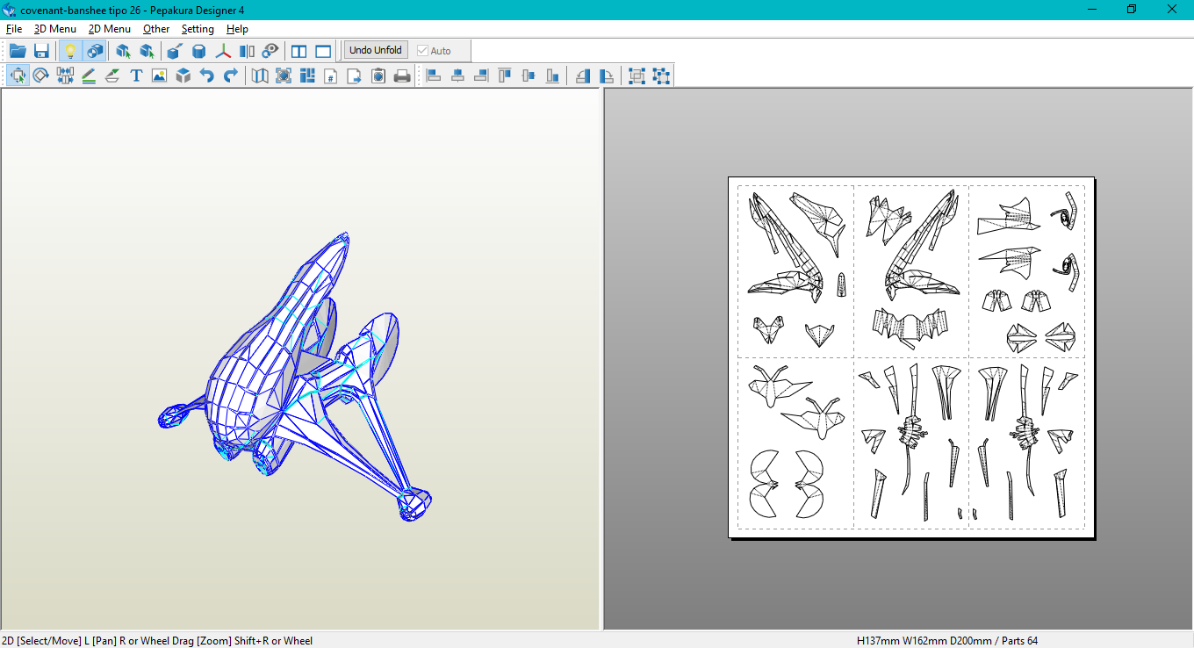Screen dimensions: 1194x648
Task: Click the rotate counterclockwise icon
Action: click(x=583, y=76)
